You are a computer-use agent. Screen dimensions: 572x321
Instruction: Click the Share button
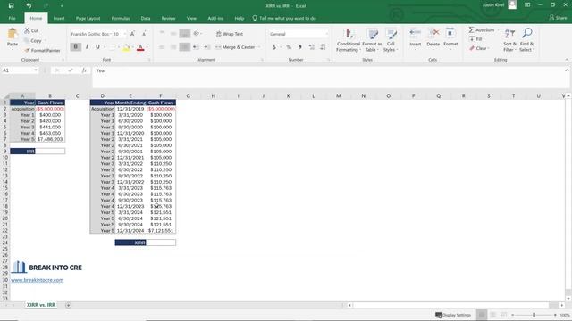click(x=559, y=18)
